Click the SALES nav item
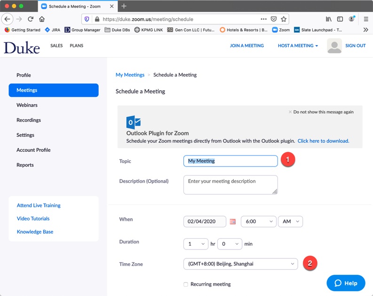This screenshot has width=373, height=296. (56, 46)
